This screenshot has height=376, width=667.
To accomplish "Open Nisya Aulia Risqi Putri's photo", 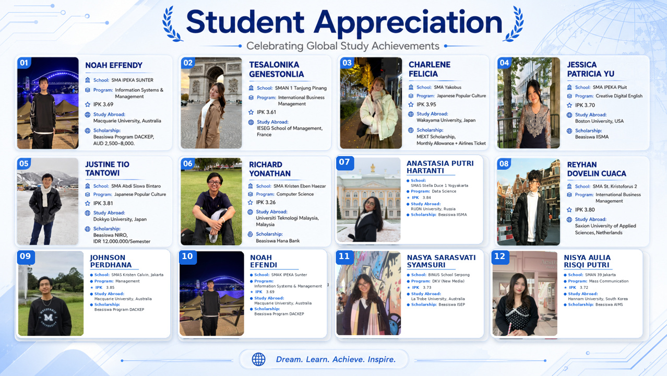I will [525, 293].
